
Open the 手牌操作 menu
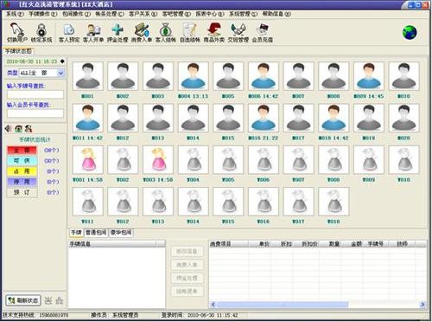(x=43, y=14)
